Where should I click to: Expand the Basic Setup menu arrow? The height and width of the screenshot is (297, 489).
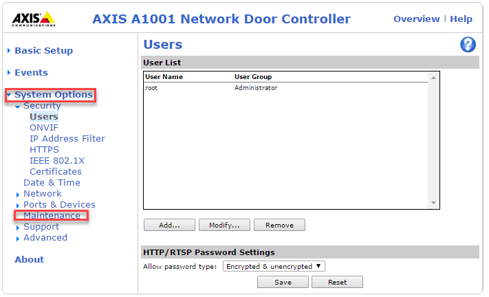coord(9,50)
